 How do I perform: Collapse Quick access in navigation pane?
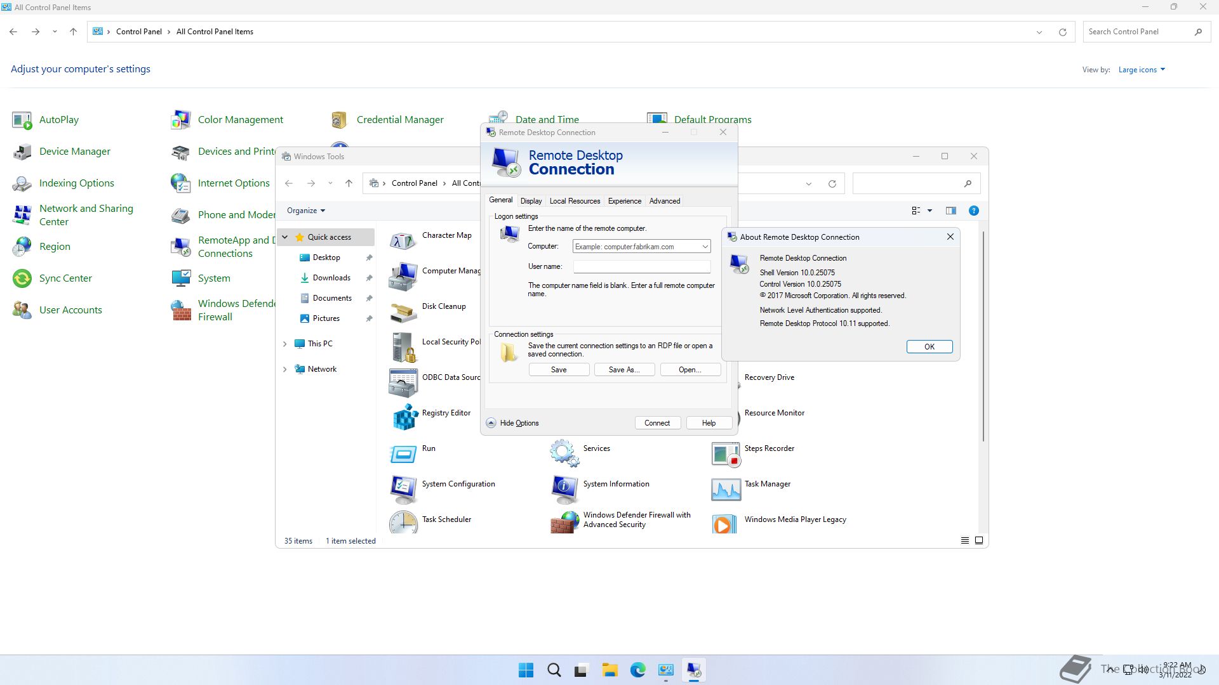click(285, 237)
